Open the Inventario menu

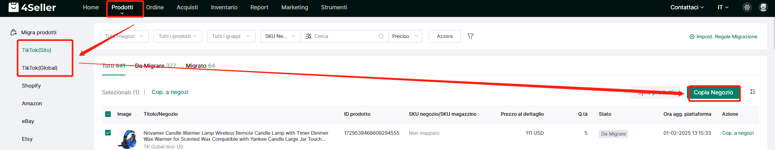click(224, 7)
